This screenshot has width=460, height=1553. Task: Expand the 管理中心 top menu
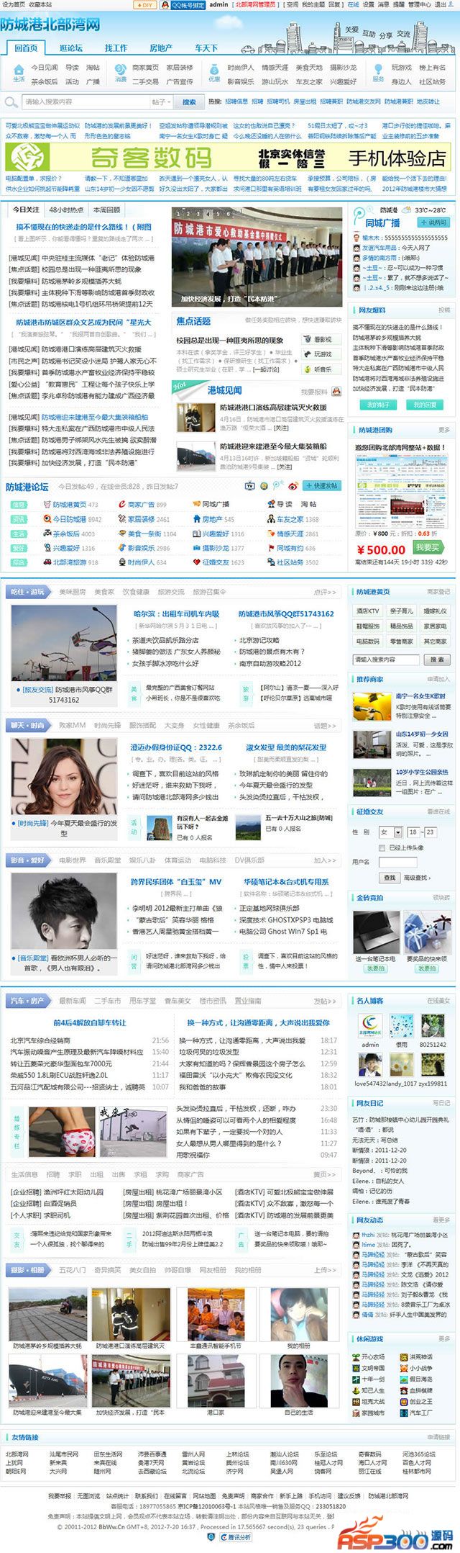coord(419,4)
